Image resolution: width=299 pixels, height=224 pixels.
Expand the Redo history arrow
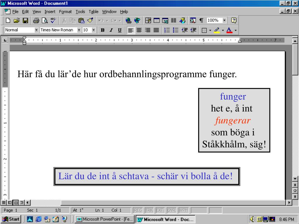pos(120,20)
